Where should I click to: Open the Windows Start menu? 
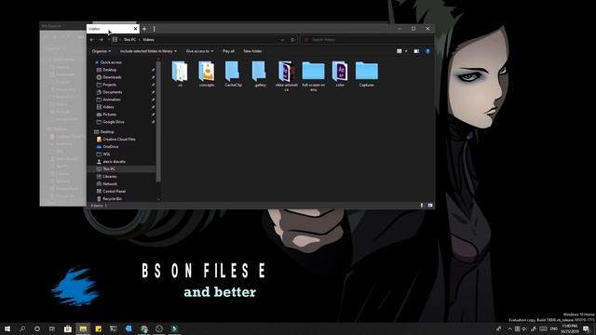[7, 328]
